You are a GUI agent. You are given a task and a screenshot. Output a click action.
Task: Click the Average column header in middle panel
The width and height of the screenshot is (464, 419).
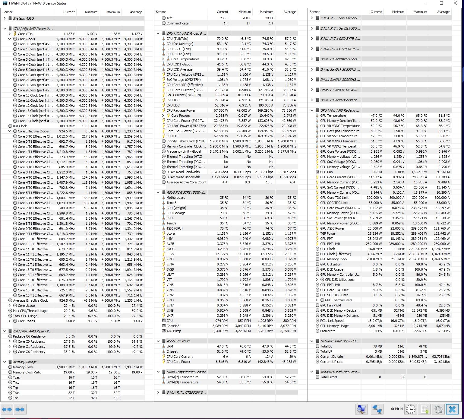click(x=286, y=12)
